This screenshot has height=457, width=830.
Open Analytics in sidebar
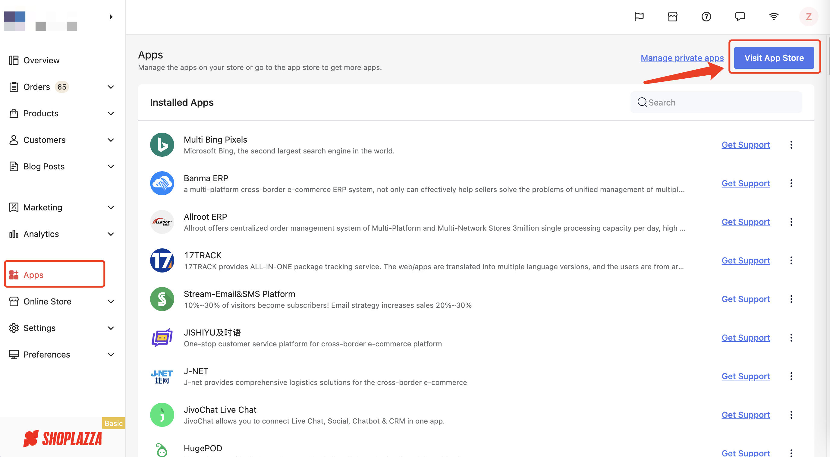34,234
